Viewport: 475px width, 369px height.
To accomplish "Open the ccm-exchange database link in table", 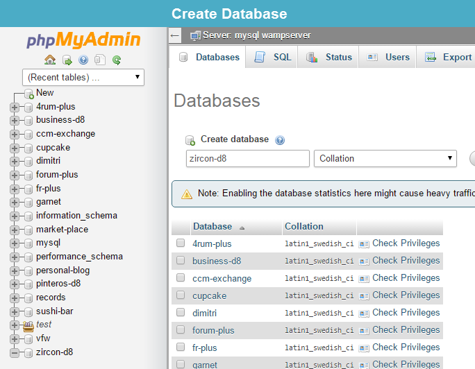I will click(x=222, y=279).
